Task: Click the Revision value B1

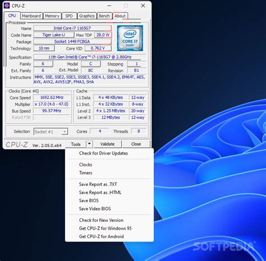Action: 136,71
